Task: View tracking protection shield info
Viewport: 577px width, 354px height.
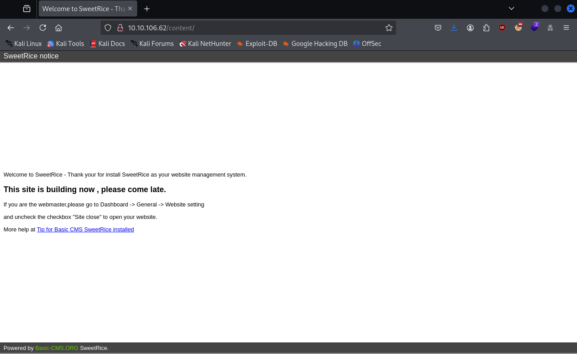Action: [108, 28]
